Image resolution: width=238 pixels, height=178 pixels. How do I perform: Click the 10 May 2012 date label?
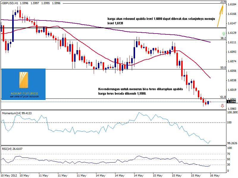pos(9,175)
